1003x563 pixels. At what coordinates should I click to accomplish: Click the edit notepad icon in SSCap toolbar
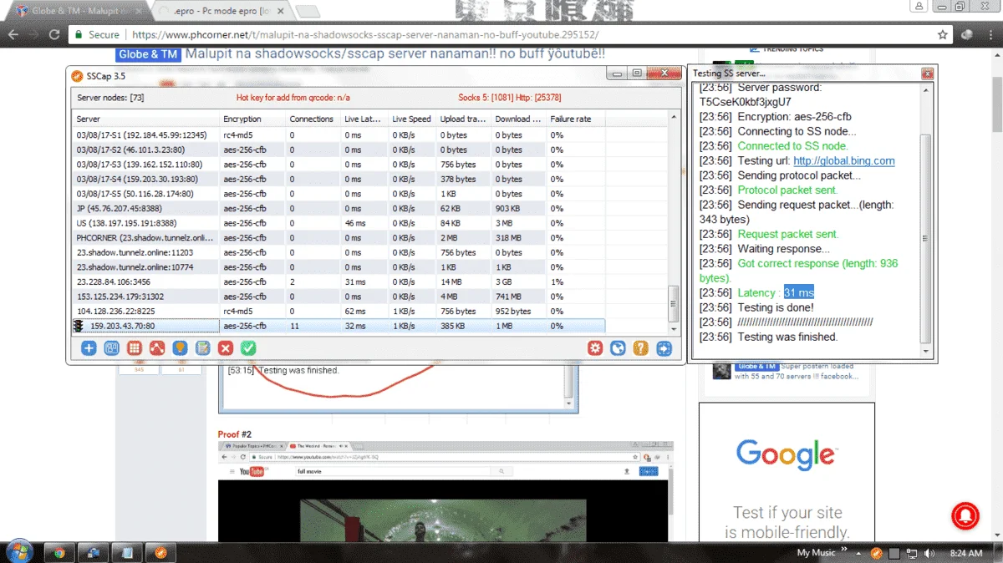pos(202,348)
